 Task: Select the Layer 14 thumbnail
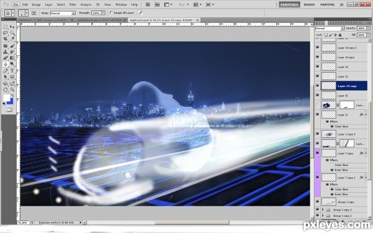(328, 67)
